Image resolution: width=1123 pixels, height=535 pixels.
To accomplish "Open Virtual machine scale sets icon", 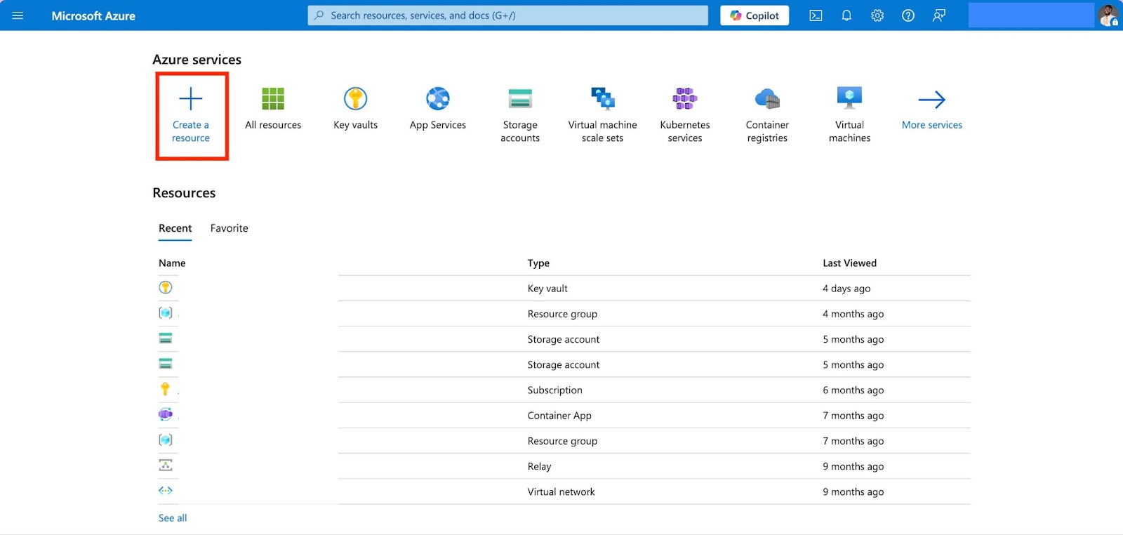I will click(602, 99).
